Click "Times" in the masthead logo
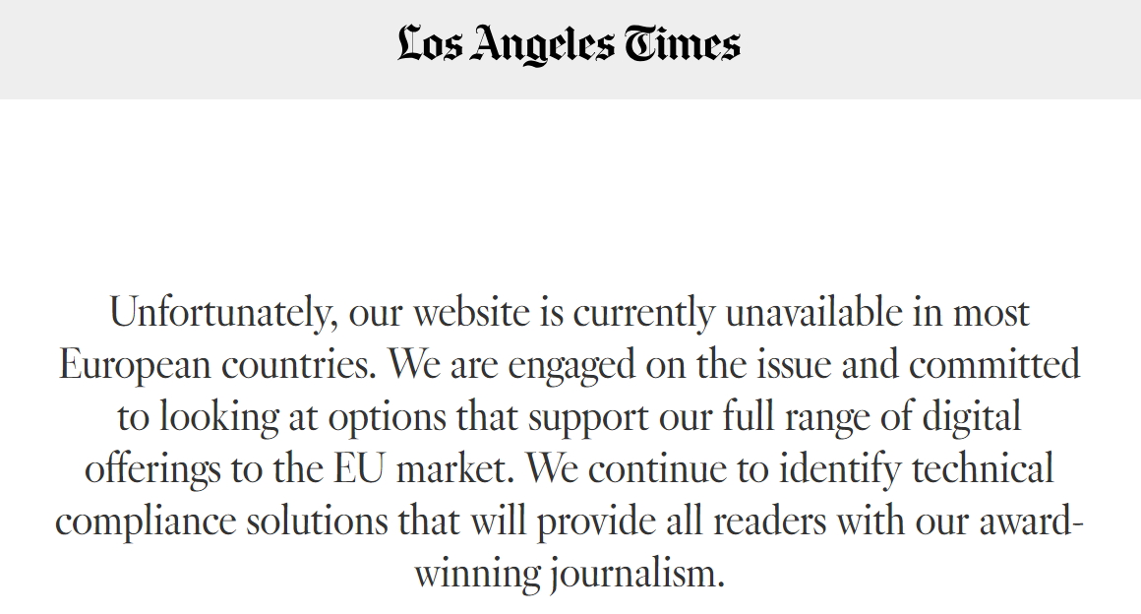This screenshot has width=1141, height=614. click(681, 43)
